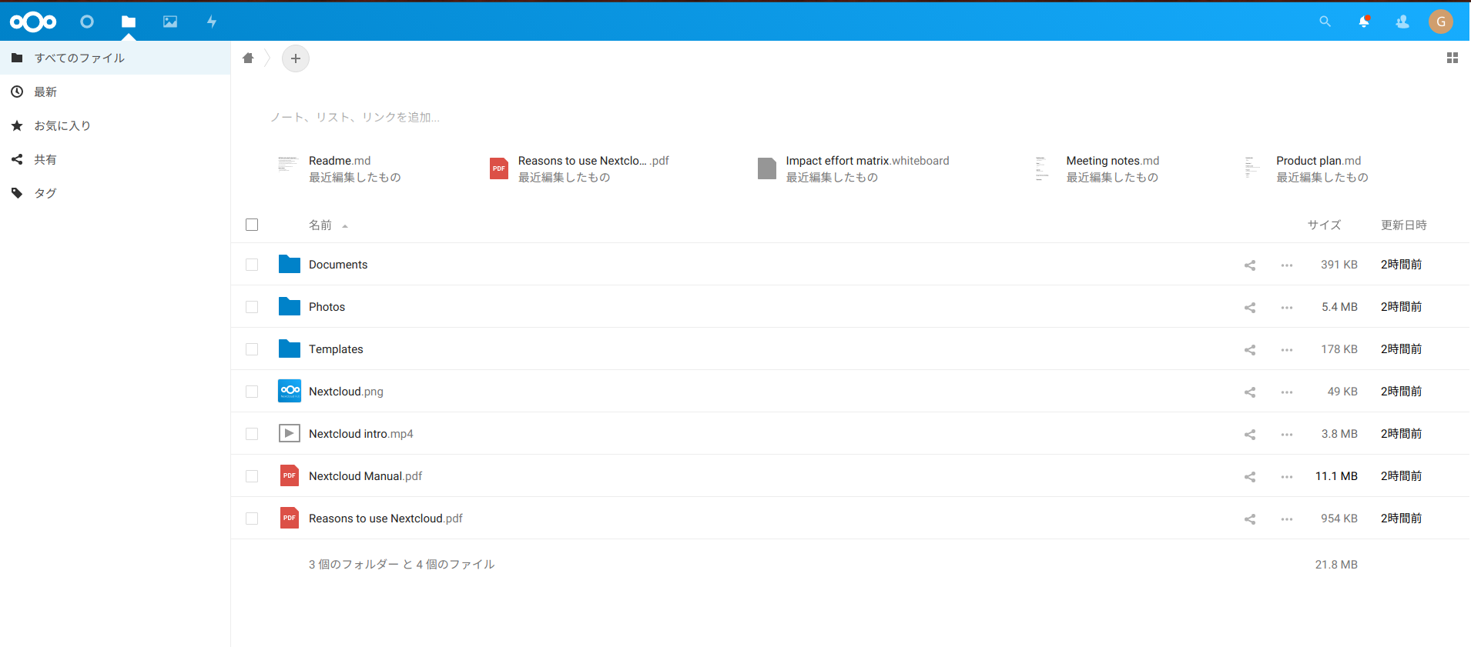Select 共有 in sidebar
The image size is (1471, 647).
coord(116,159)
